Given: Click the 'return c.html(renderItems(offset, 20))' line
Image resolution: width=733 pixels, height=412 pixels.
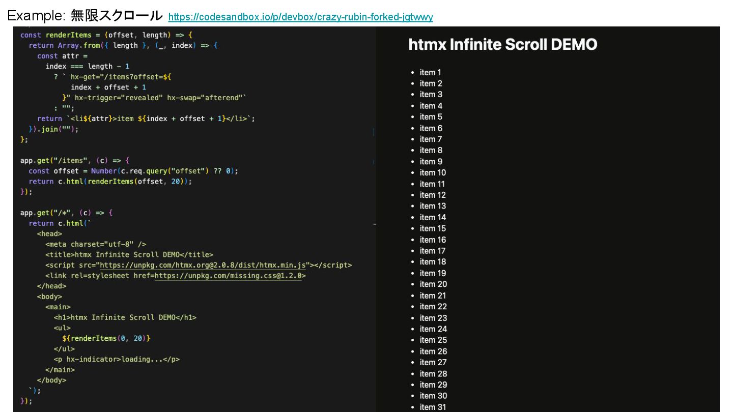Looking at the screenshot, I should pos(110,182).
